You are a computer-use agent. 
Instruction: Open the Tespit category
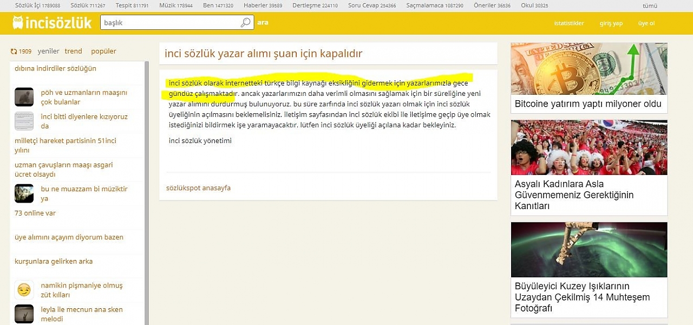pyautogui.click(x=132, y=5)
